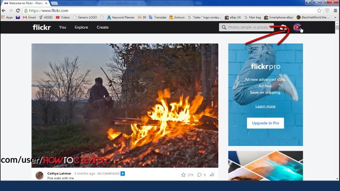Open the Smartphone eBay! bookmark

point(278,18)
